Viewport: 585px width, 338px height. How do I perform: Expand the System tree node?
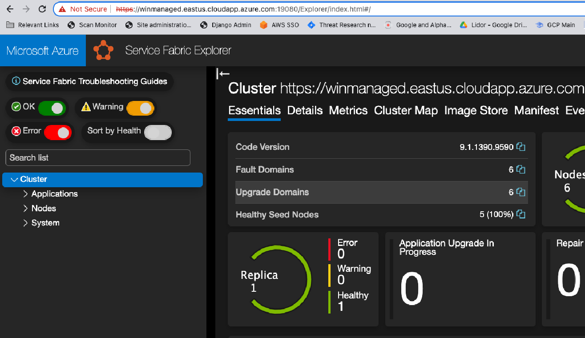coord(25,223)
